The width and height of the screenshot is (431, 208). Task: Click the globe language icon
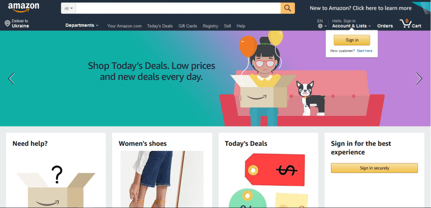[x=320, y=26]
